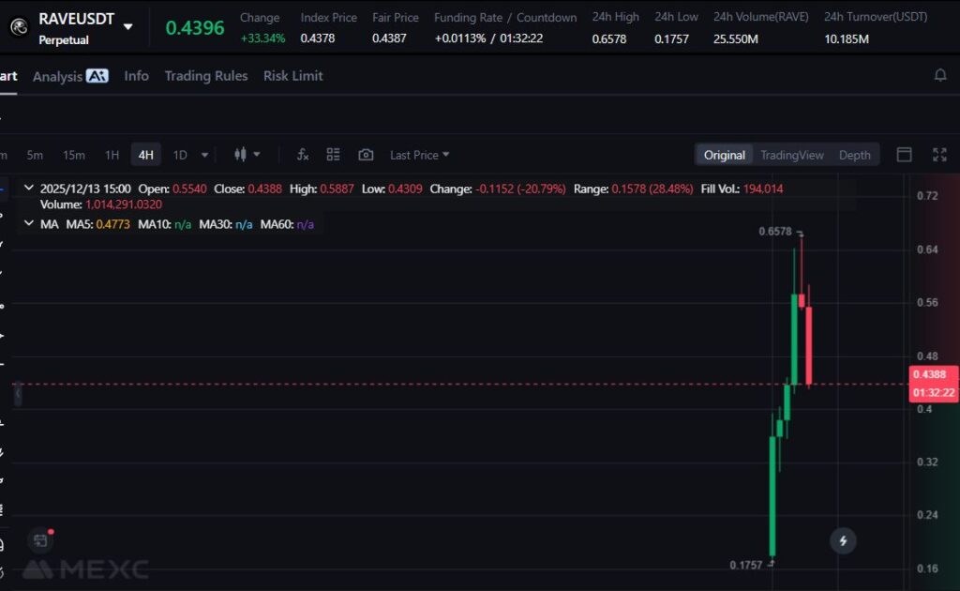Open the indicators (fx) tool
Image resolution: width=960 pixels, height=591 pixels.
pyautogui.click(x=303, y=155)
